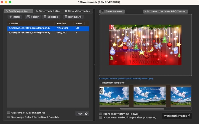Choose the Cross Watermark template thumbnail
This screenshot has width=199, height=124.
[x=181, y=96]
